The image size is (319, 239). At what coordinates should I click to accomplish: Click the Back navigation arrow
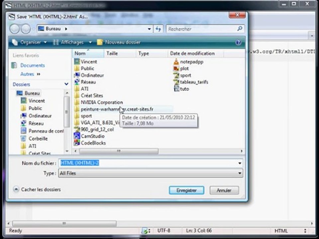(14, 29)
